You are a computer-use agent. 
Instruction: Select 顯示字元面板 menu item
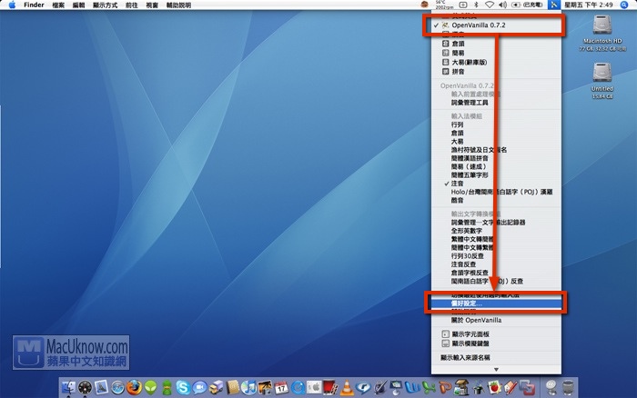(496, 334)
